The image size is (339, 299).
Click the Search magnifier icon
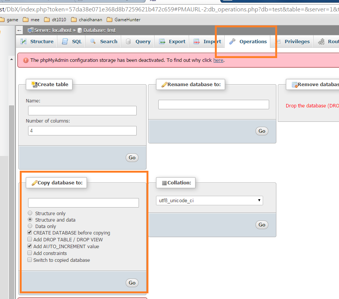[x=93, y=41]
